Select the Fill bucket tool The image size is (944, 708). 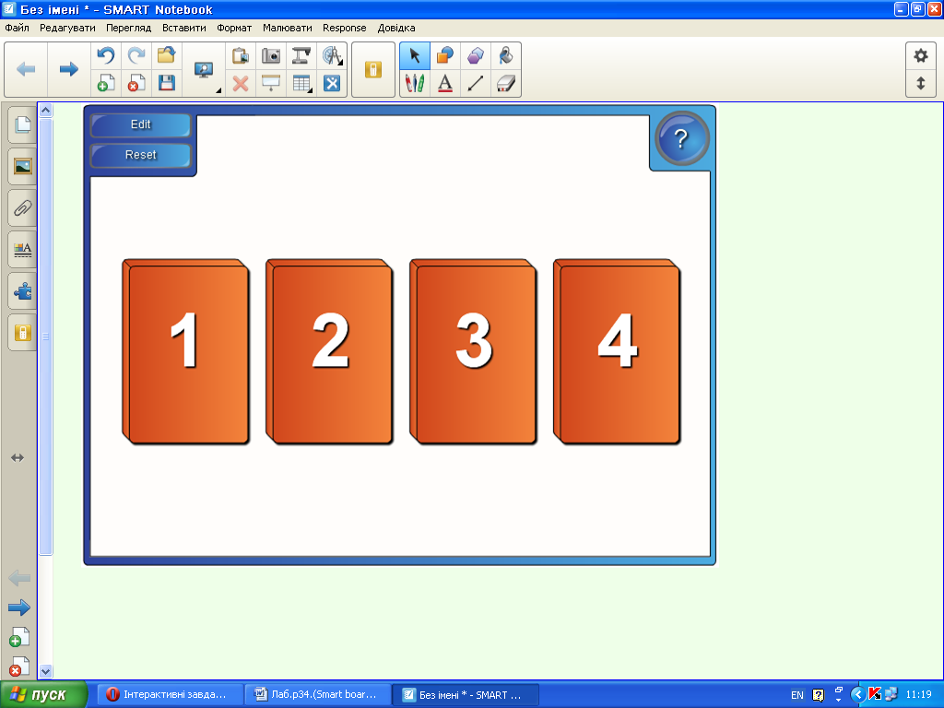[506, 55]
